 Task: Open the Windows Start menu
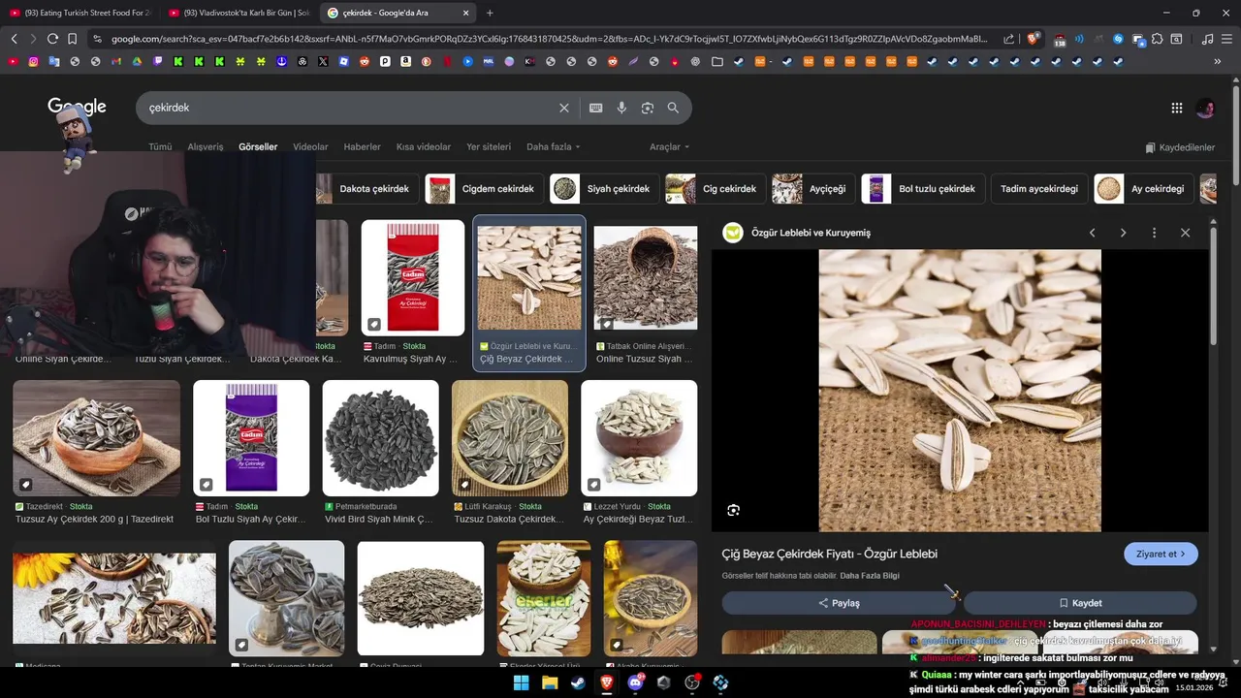(521, 682)
